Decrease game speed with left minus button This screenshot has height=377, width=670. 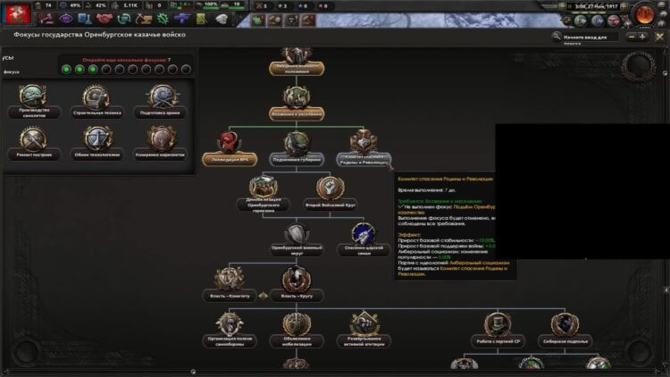(563, 6)
